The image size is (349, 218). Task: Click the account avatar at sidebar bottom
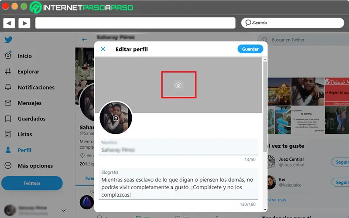pos(10,210)
